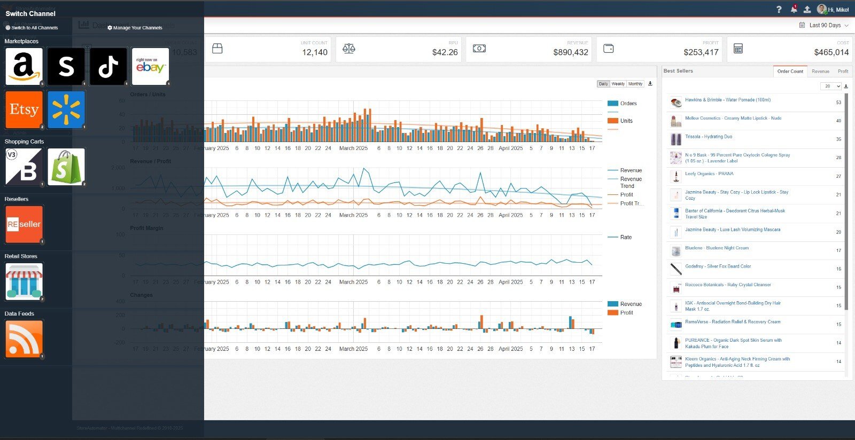
Task: Select the REseller channel tile
Action: [x=24, y=224]
